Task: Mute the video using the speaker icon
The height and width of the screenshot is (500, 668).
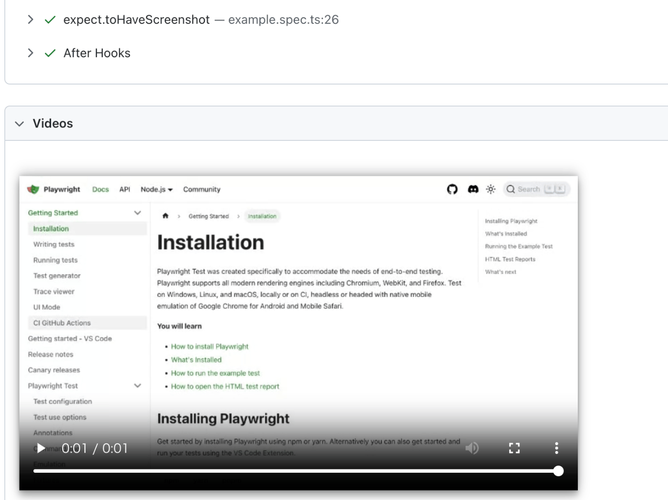Action: point(472,448)
